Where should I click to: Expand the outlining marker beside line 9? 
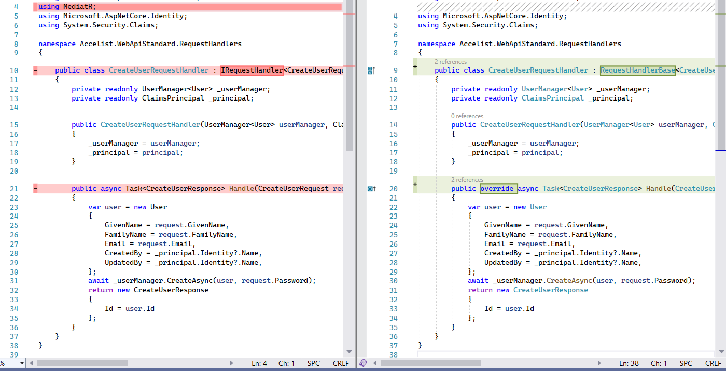coord(415,67)
